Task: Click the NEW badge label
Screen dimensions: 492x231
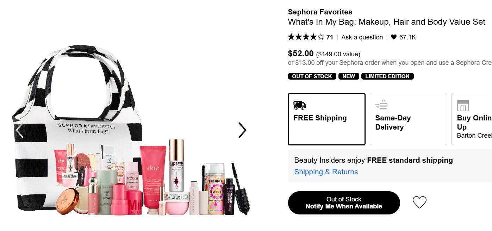Action: (x=349, y=76)
